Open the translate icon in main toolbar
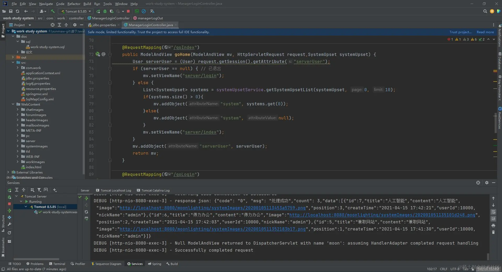This screenshot has height=272, width=502. [152, 11]
